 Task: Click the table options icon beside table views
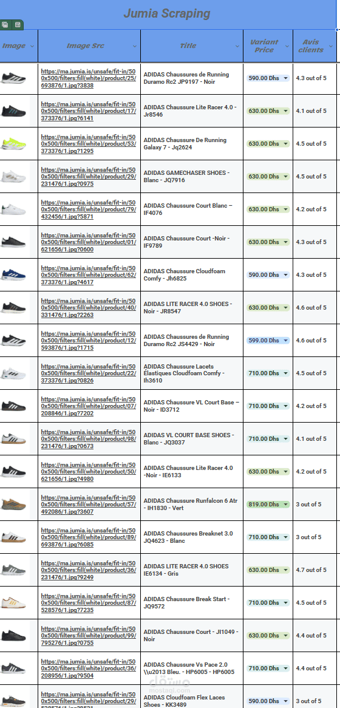point(17,25)
